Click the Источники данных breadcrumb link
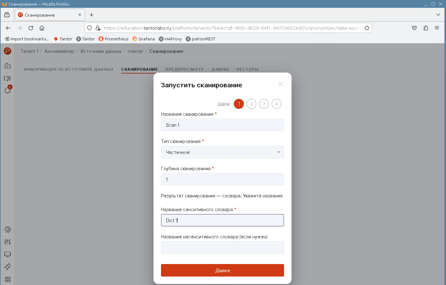 101,51
